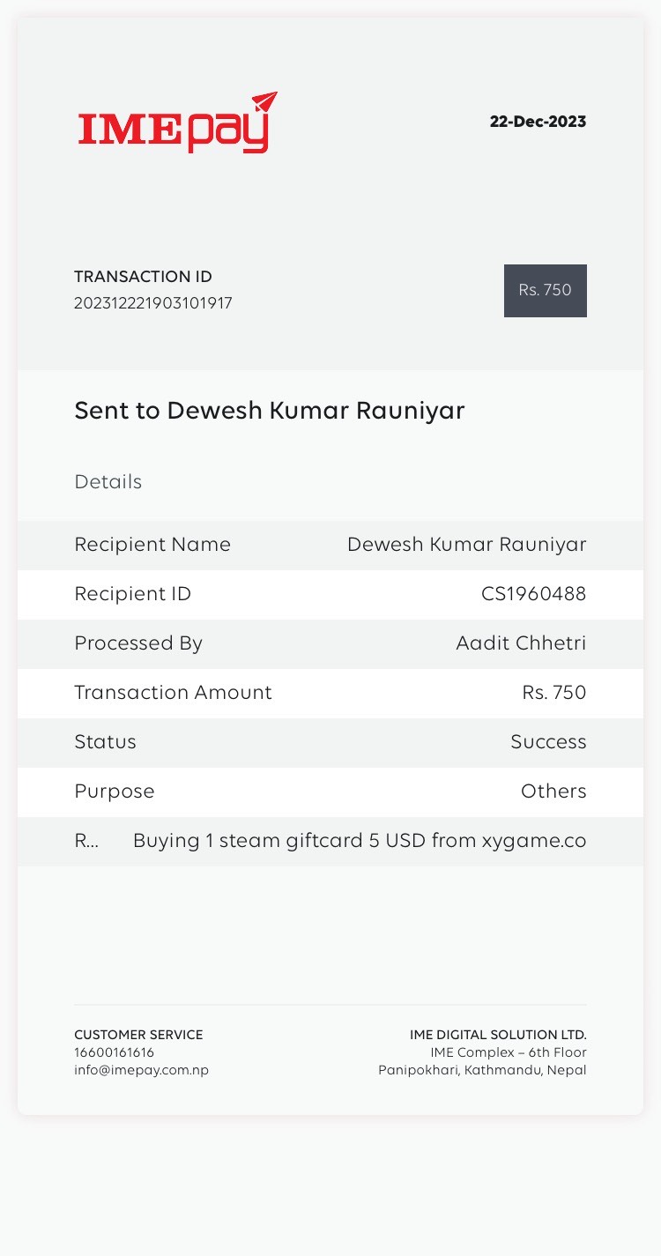Screen dimensions: 661x1256
Task: Click the date 22-Dec-2023
Action: coord(538,122)
